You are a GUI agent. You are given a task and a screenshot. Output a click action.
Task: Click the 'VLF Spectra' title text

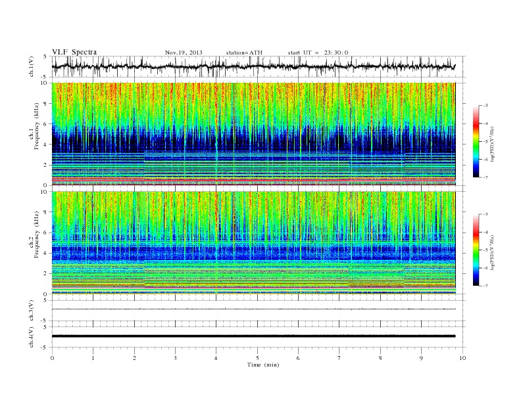pyautogui.click(x=74, y=52)
